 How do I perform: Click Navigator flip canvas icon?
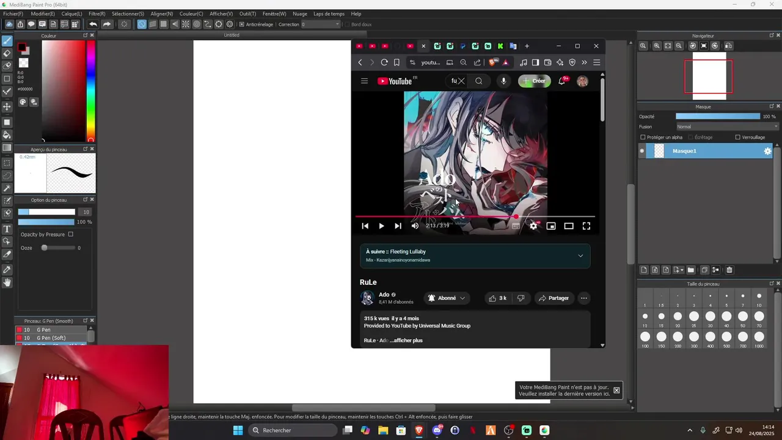729,46
